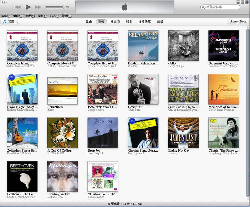This screenshot has height=207, width=250.
Task: Open Chris Botti December album cover
Action: [x=143, y=89]
